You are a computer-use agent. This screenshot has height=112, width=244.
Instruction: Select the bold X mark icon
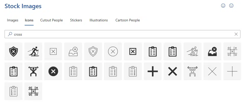173,71
